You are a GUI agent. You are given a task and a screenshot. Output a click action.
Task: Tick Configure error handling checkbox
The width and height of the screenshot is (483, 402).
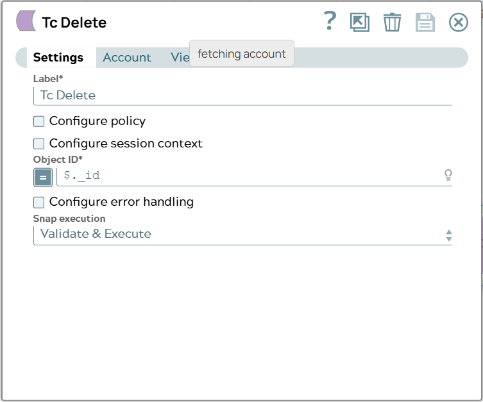(39, 203)
